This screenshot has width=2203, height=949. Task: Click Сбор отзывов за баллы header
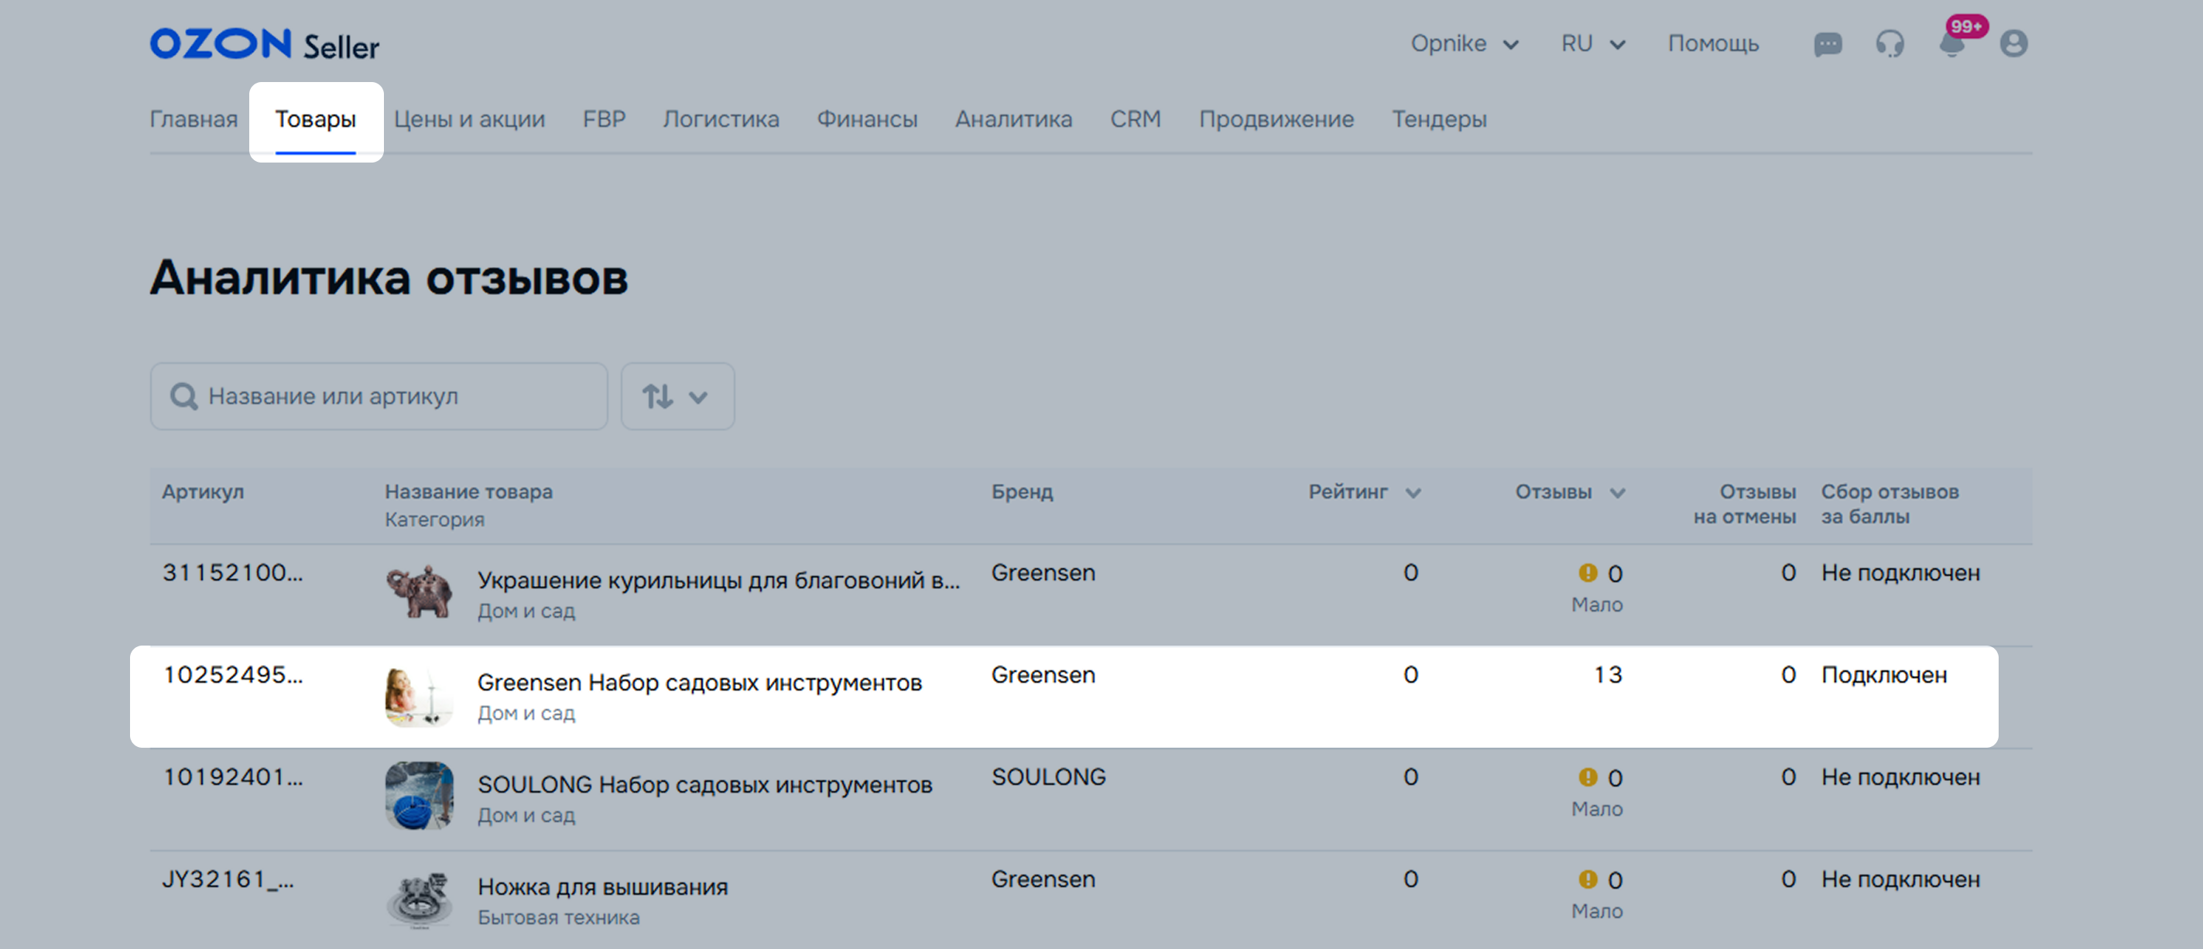(1890, 505)
